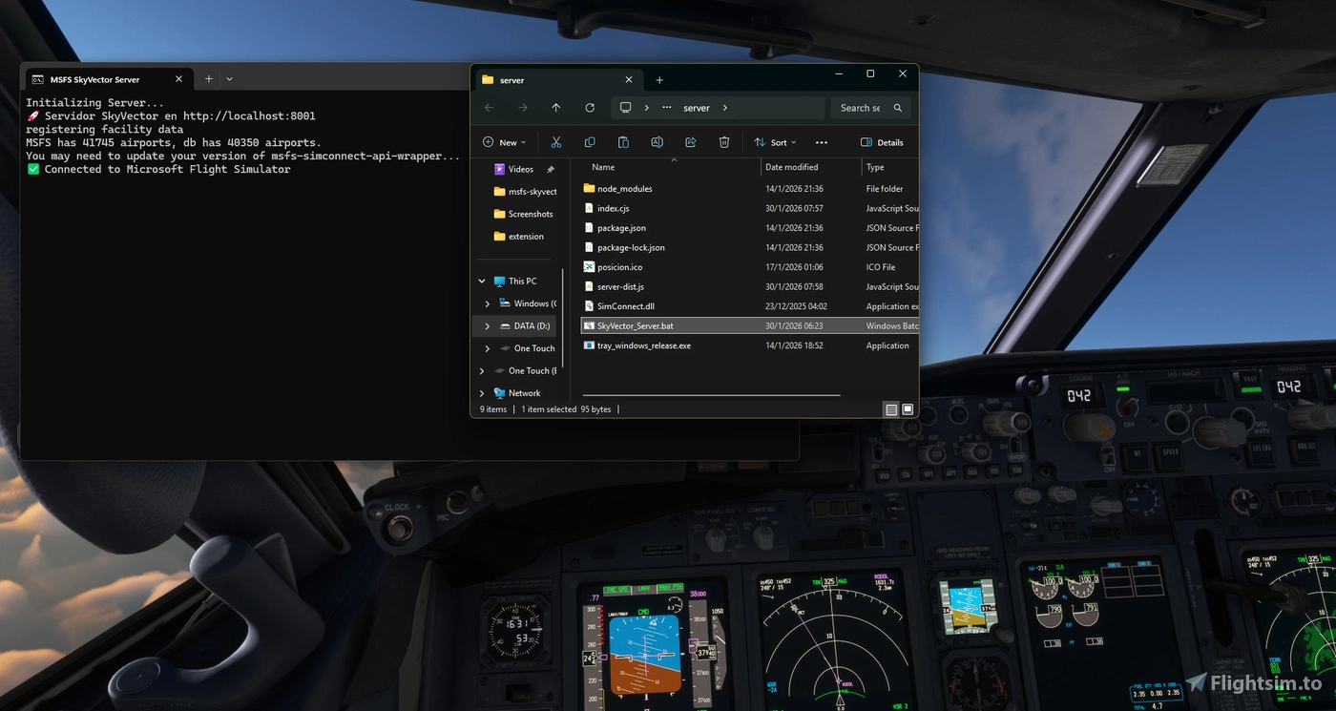Viewport: 1336px width, 711px height.
Task: Select the Cut icon in the Explorer toolbar
Action: pyautogui.click(x=556, y=141)
